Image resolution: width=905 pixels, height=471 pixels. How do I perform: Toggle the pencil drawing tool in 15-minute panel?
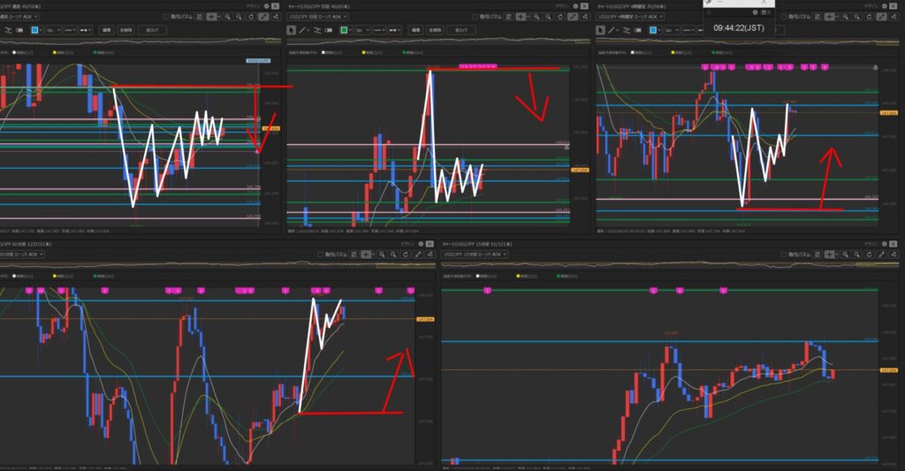coord(882,254)
